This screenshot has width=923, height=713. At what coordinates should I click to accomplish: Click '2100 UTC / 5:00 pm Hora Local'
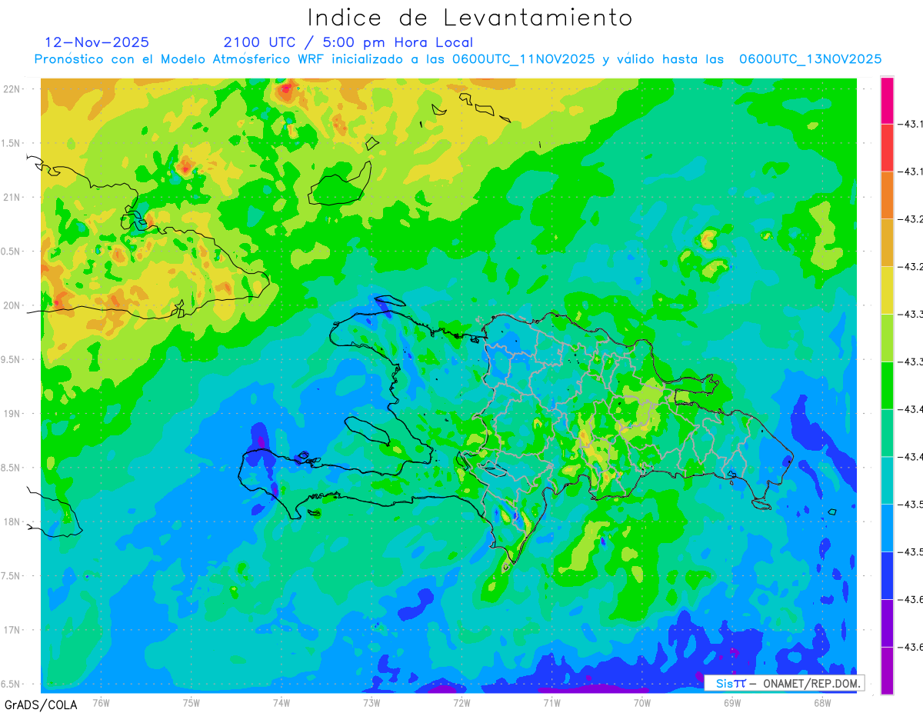348,42
